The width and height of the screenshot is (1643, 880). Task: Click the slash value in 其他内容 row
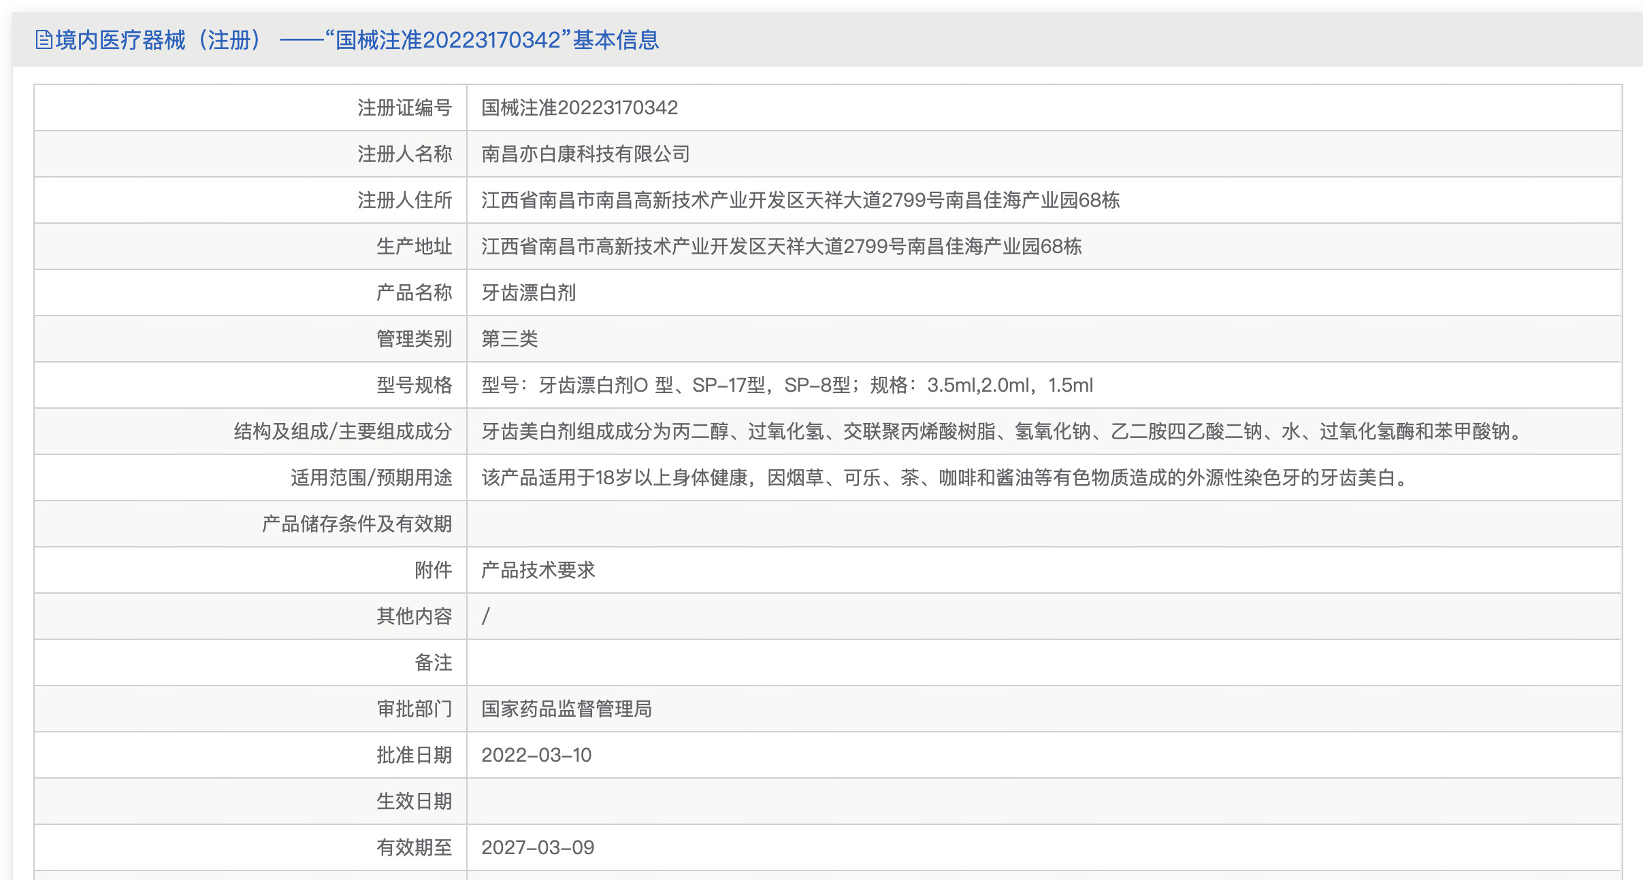486,616
